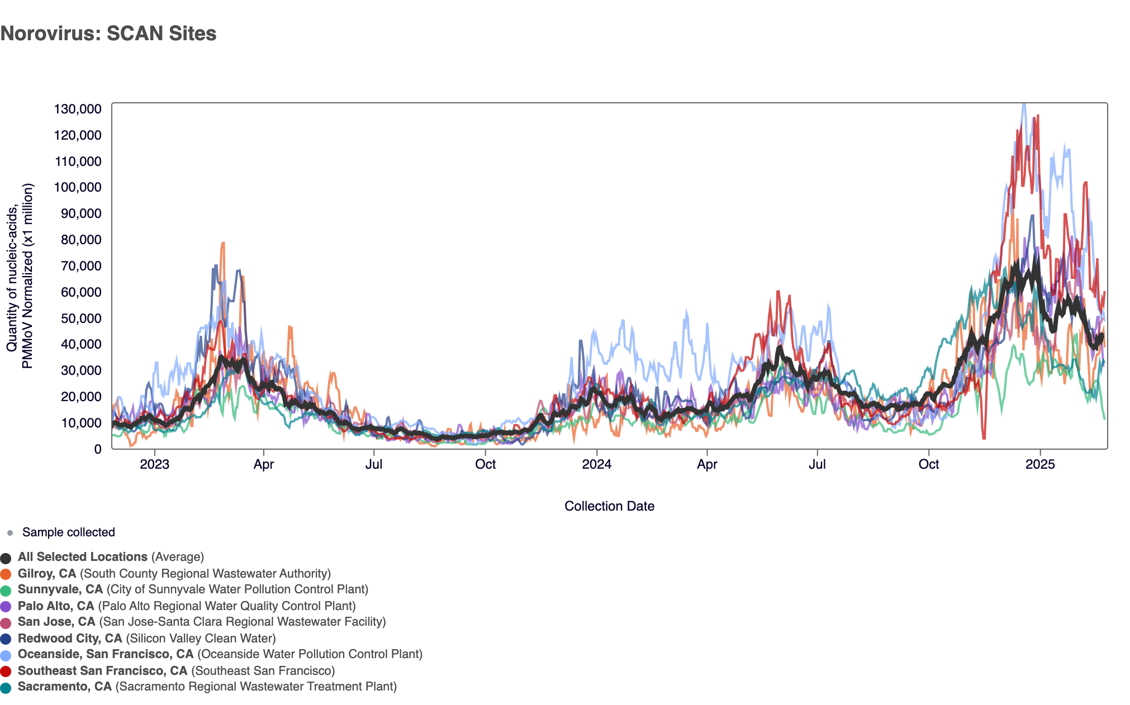
Task: Click the gray Sample collected marker dot
Action: click(x=10, y=533)
